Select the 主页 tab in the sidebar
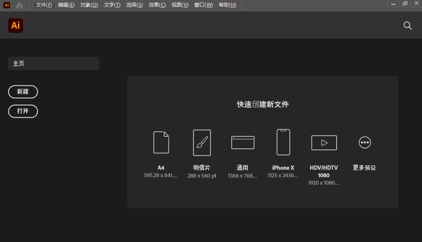 click(53, 63)
